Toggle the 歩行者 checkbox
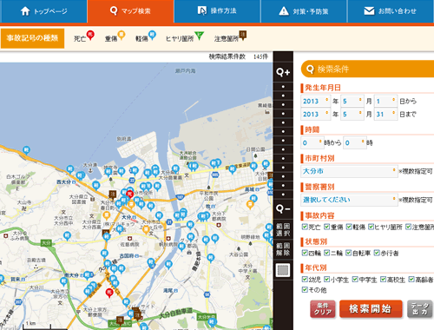434x330 pixels. (377, 253)
